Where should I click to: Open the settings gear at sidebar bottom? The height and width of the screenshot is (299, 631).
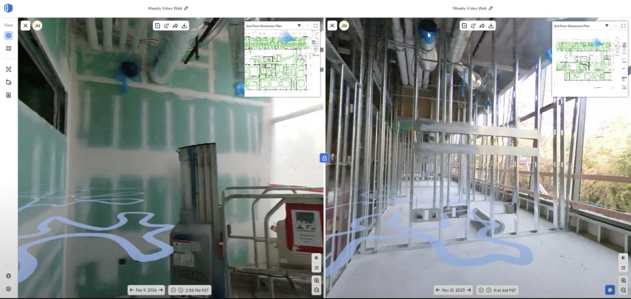(x=8, y=288)
